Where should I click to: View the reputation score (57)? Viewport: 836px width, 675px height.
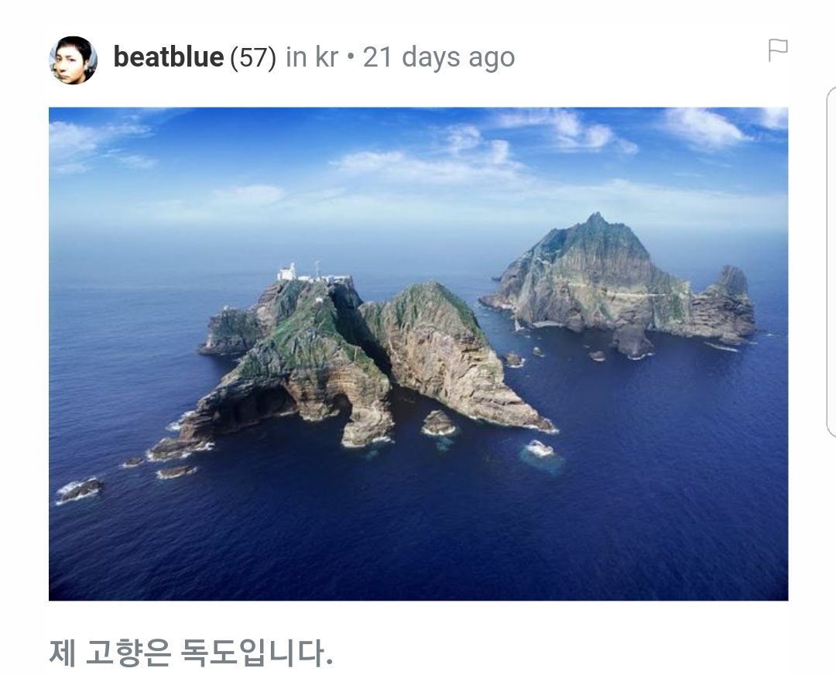click(253, 57)
